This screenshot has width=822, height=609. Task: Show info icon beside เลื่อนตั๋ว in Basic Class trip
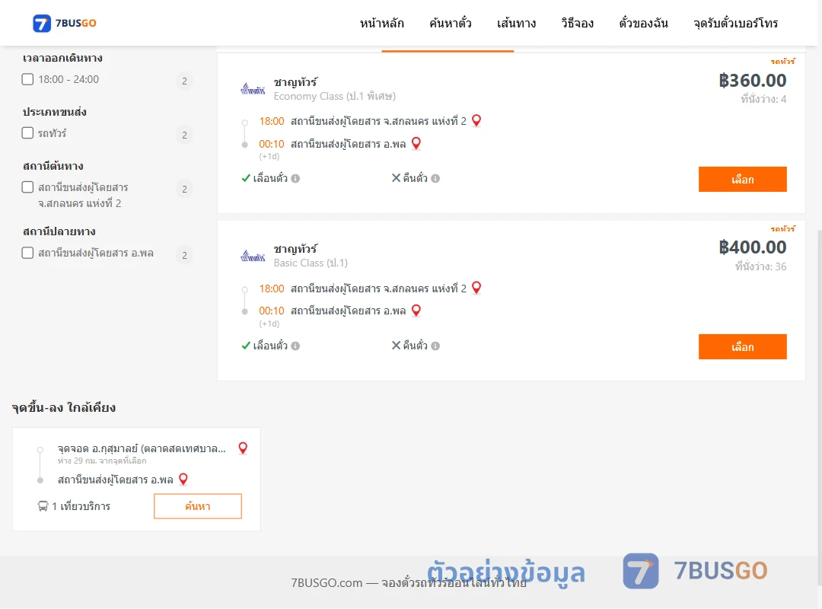295,346
